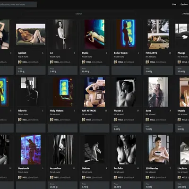
Task: Click creator avatar on Player 1 card
Action: pyautogui.click(x=115, y=120)
